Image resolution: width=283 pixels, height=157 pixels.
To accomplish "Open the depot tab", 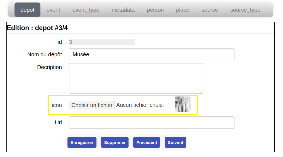I will click(27, 10).
